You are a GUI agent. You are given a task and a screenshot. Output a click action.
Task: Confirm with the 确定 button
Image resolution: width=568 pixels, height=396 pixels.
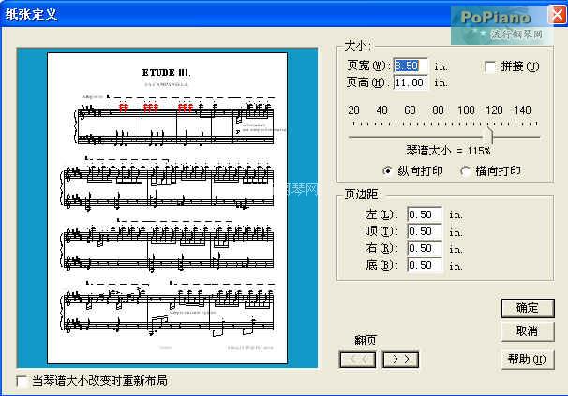(x=527, y=308)
